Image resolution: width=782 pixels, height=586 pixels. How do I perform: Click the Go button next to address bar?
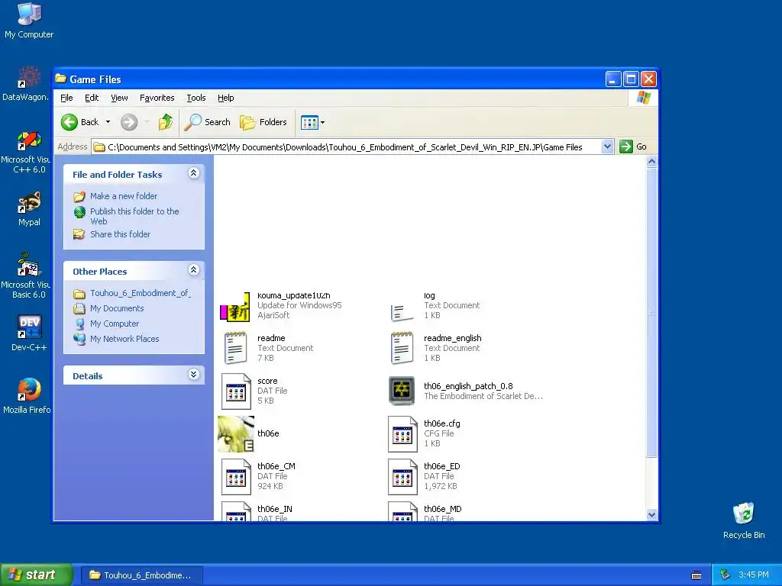[x=633, y=146]
